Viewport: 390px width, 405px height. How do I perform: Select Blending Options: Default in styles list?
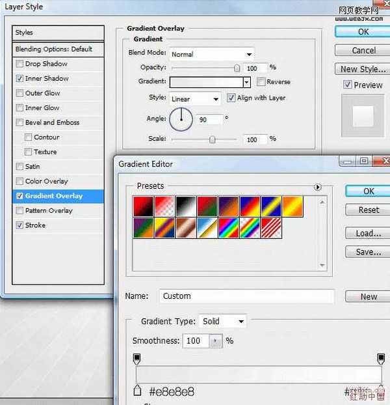(58, 49)
